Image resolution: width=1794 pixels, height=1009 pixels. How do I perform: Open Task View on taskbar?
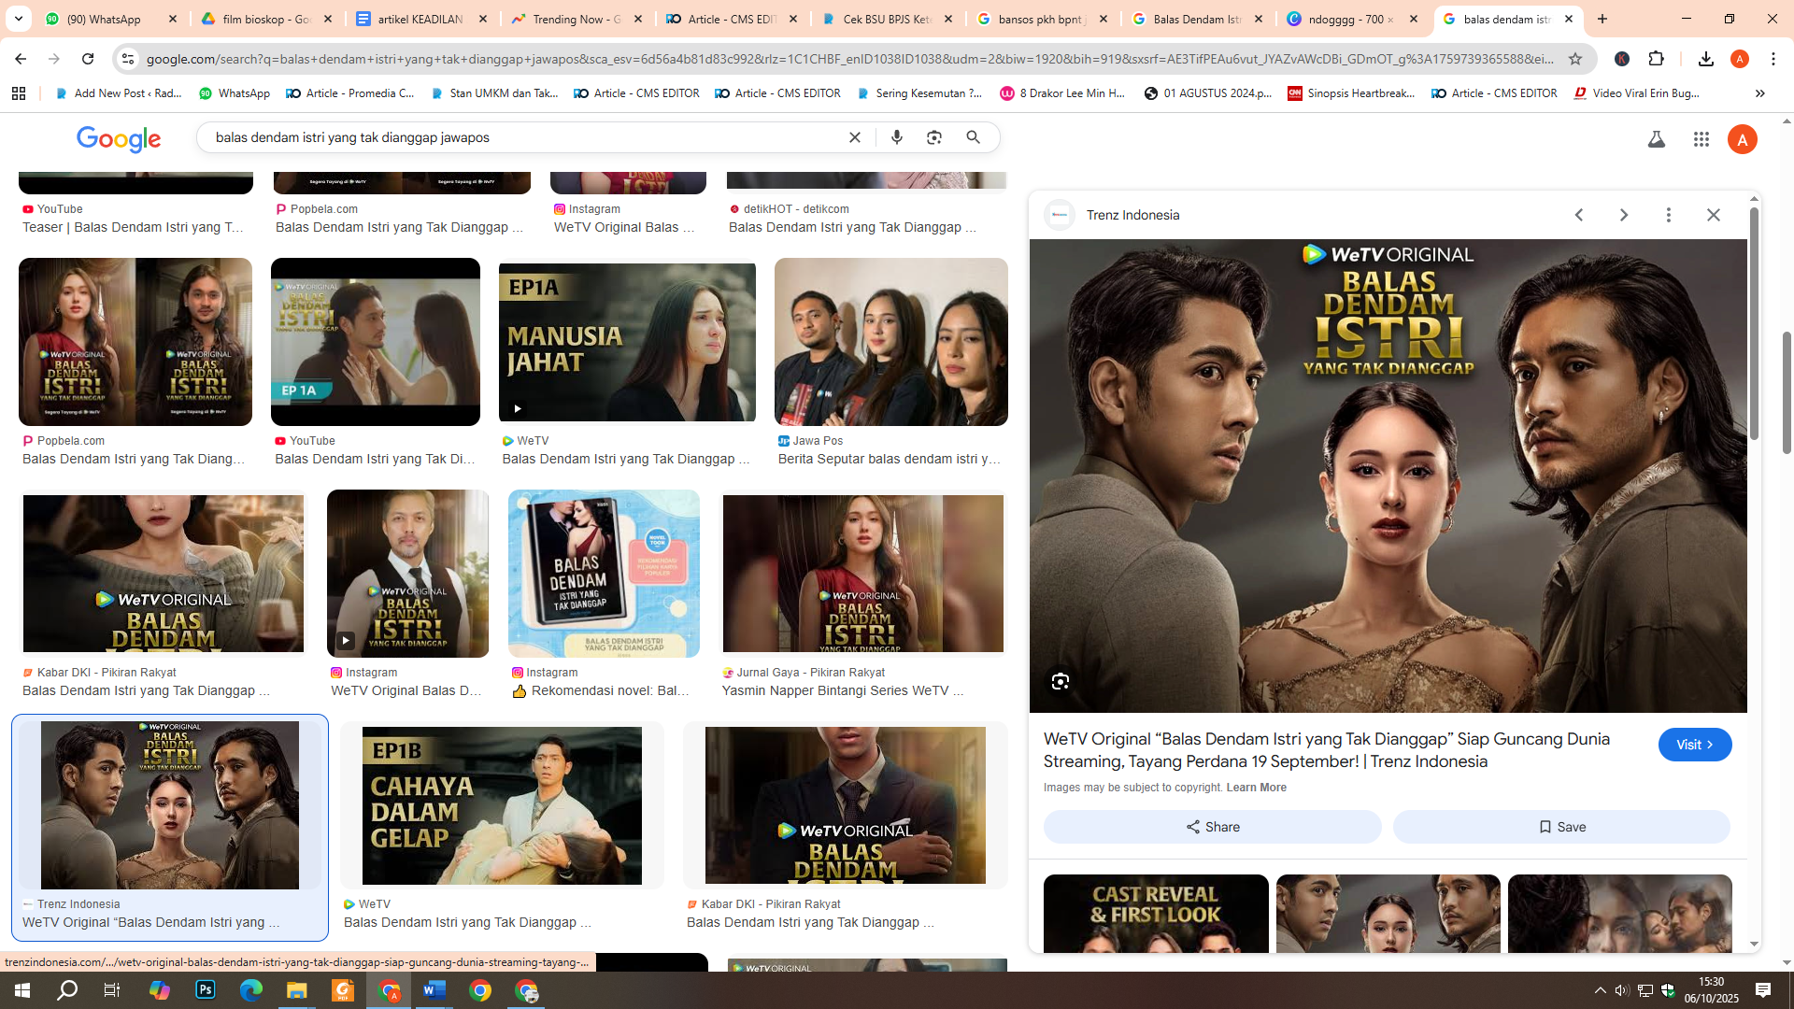(x=111, y=990)
